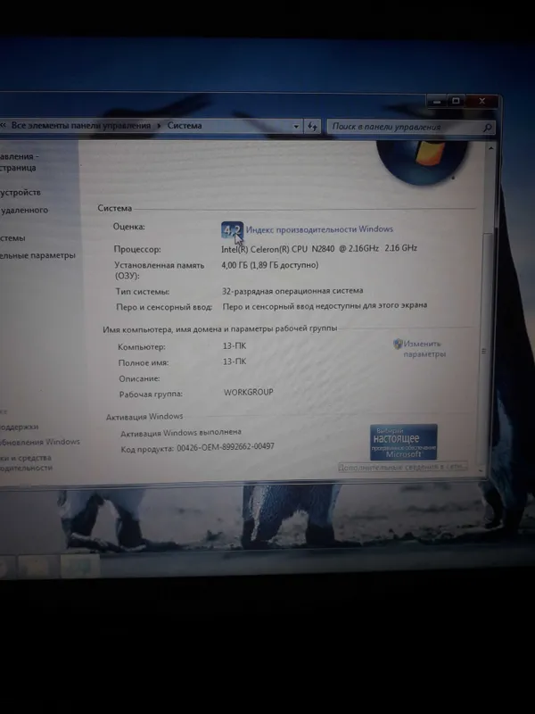Go to Все элементы панели управления breadcrumb

click(x=81, y=125)
